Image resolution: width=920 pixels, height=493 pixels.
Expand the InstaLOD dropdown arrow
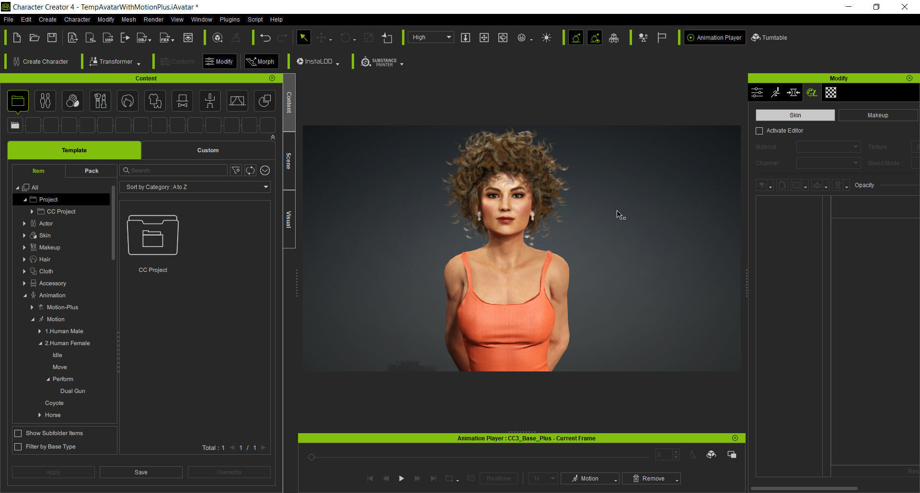(x=338, y=64)
